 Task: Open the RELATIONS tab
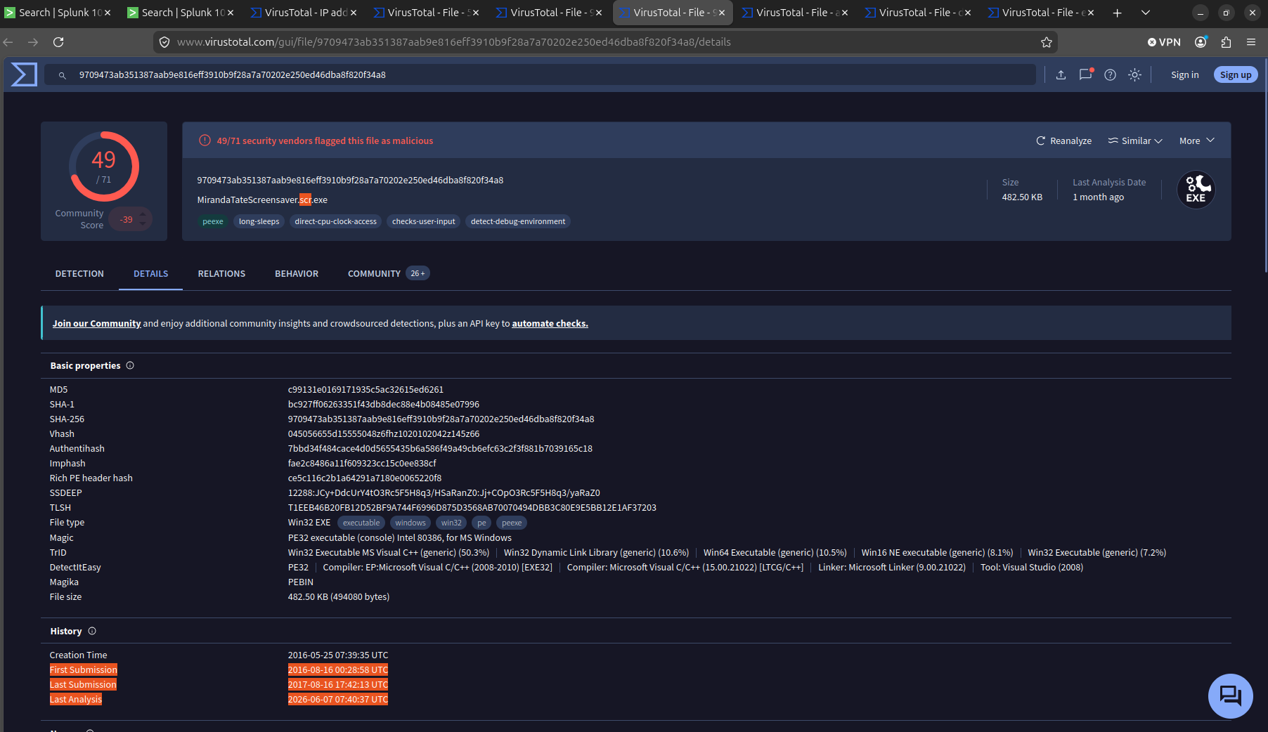tap(221, 274)
